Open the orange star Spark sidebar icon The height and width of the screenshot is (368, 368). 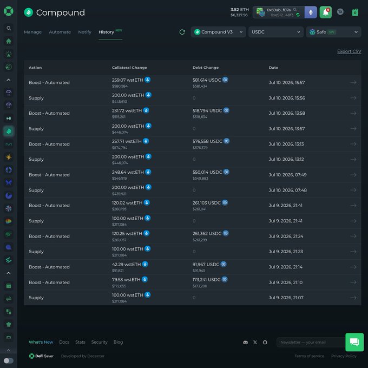point(9,157)
